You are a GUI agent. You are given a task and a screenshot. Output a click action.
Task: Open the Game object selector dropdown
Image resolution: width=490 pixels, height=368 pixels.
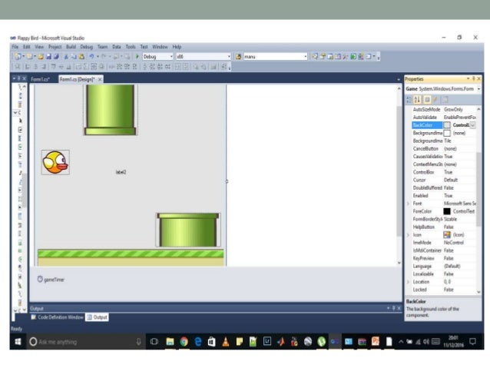pos(478,89)
